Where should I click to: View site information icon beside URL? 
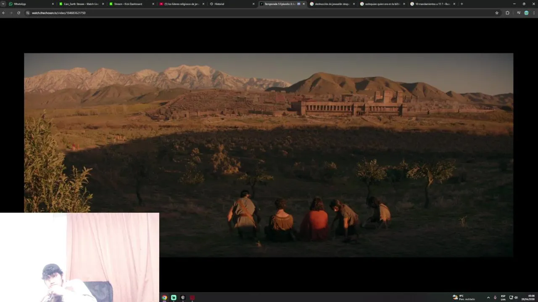(x=28, y=13)
